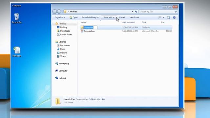This screenshot has width=210, height=118.
Task: Select the Workbook desktop icon
Action: pyautogui.click(x=17, y=52)
